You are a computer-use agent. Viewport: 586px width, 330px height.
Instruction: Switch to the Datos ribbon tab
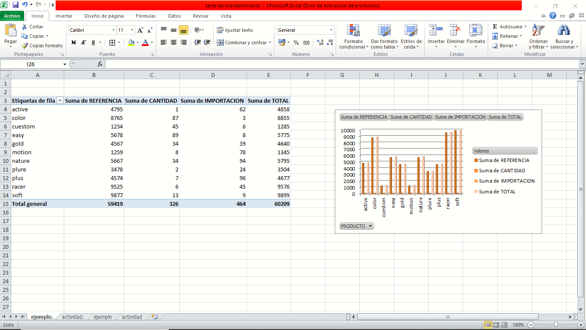[x=175, y=16]
